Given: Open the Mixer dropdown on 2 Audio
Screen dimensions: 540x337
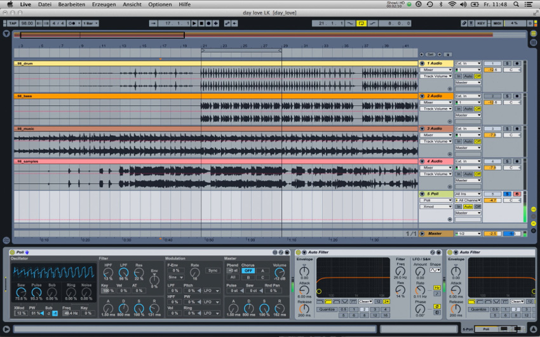Looking at the screenshot, I should 436,102.
